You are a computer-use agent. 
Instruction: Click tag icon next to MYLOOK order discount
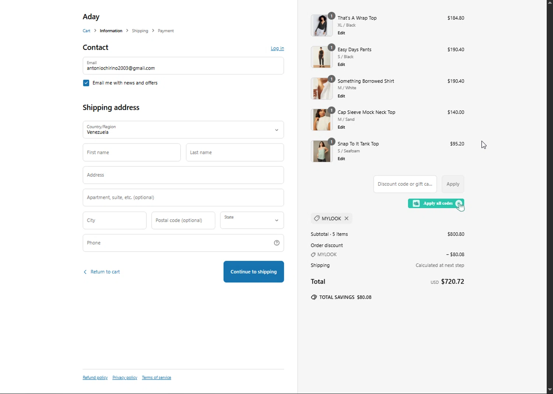(313, 255)
